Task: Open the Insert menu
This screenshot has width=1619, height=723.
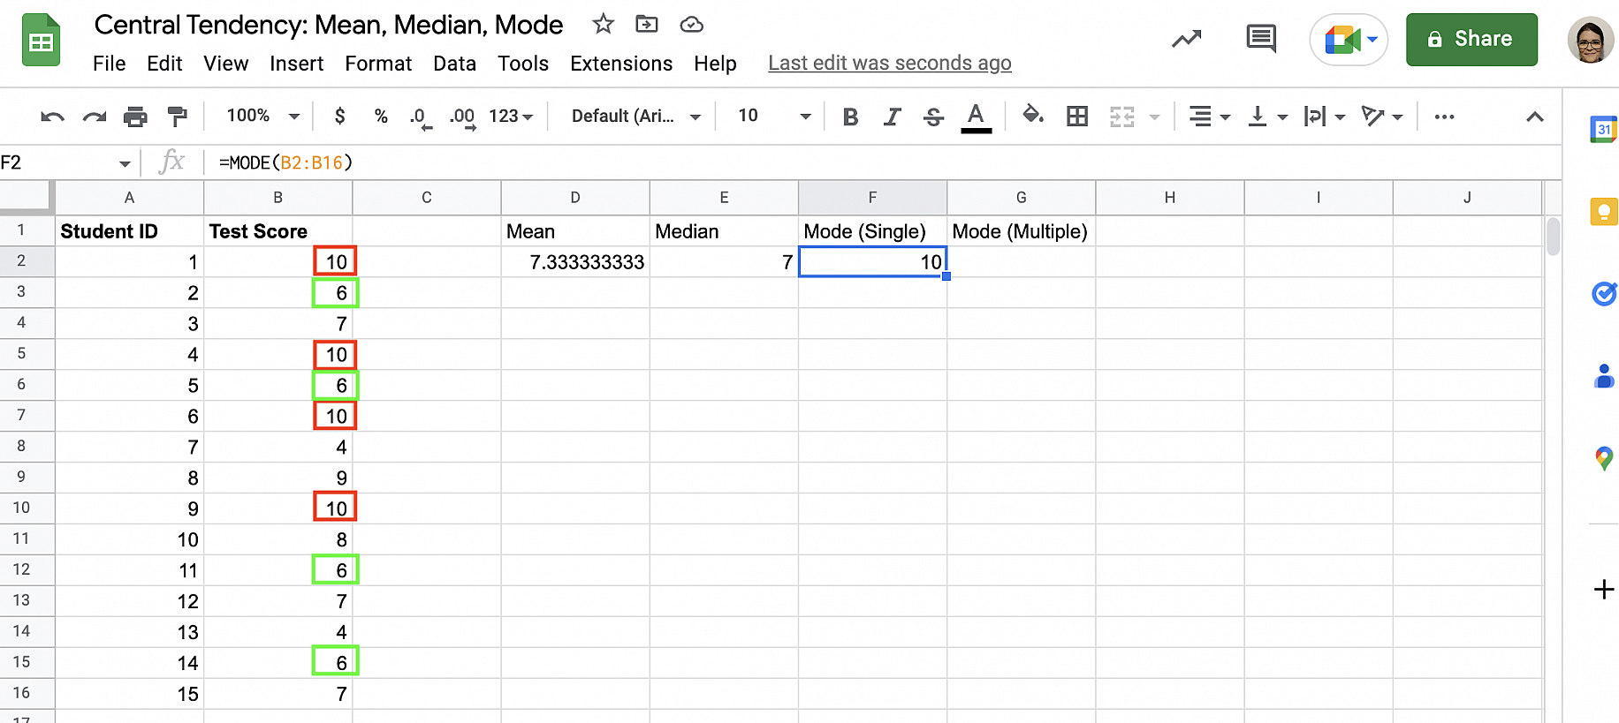Action: pos(297,64)
